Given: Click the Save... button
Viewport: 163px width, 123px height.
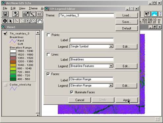Looking at the screenshot, I should [x=127, y=22].
